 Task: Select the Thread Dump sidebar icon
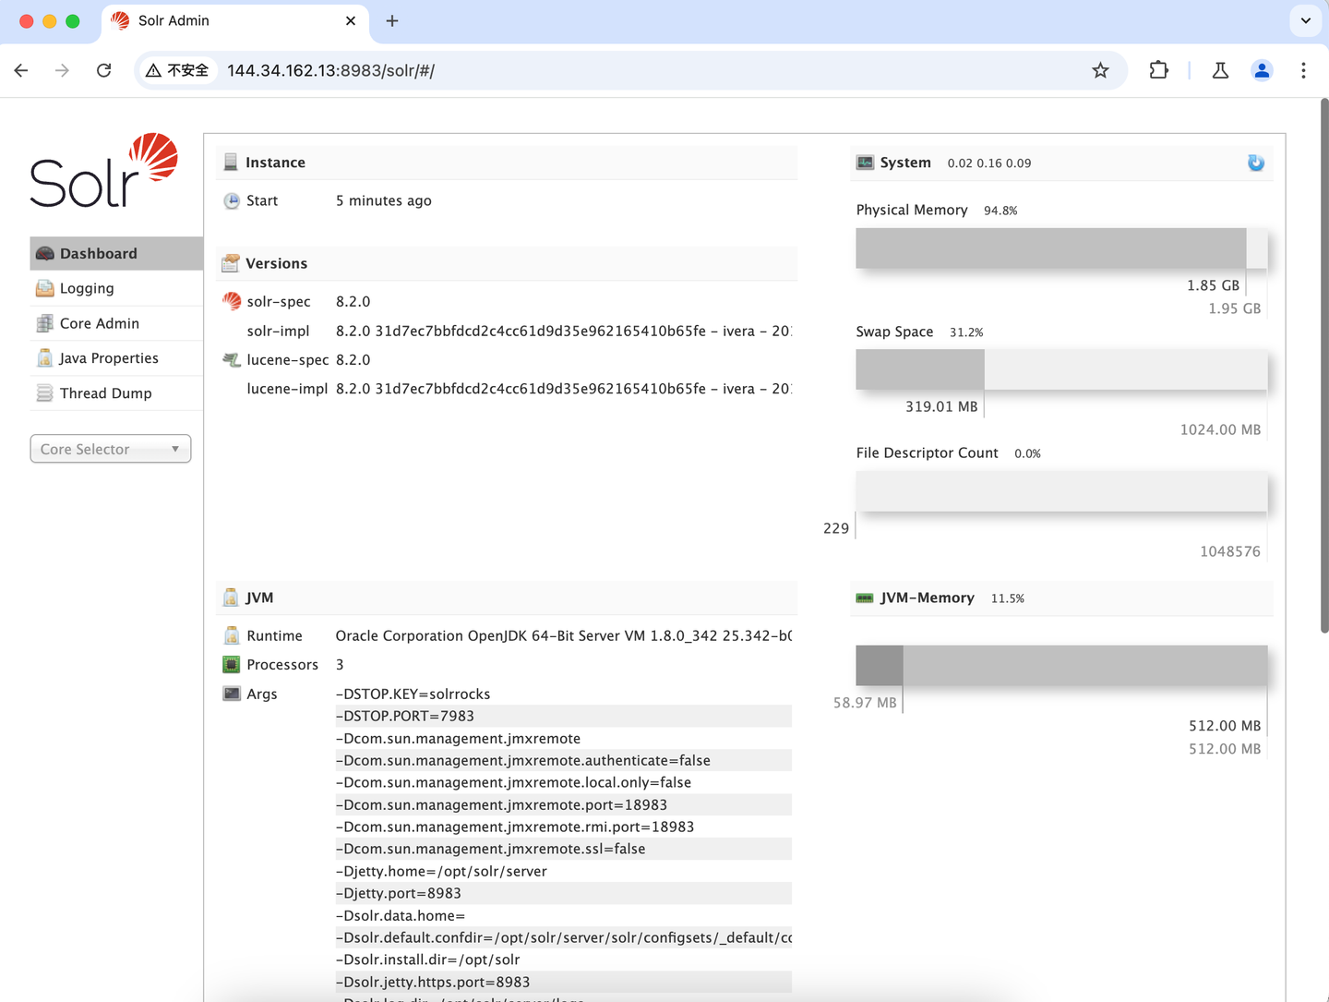click(44, 392)
